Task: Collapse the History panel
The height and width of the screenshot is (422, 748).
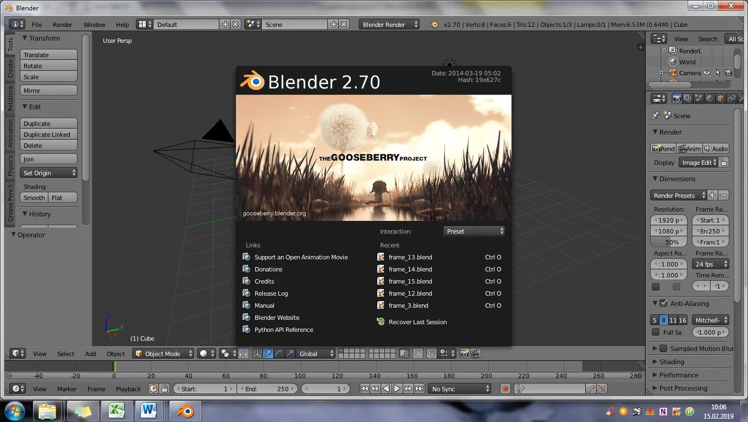Action: pos(25,214)
